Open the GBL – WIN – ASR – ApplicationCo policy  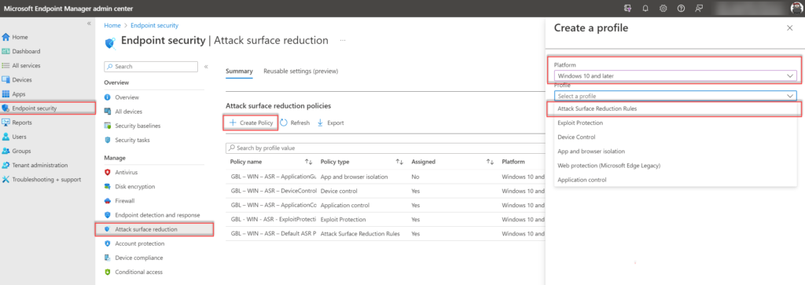(x=385, y=205)
